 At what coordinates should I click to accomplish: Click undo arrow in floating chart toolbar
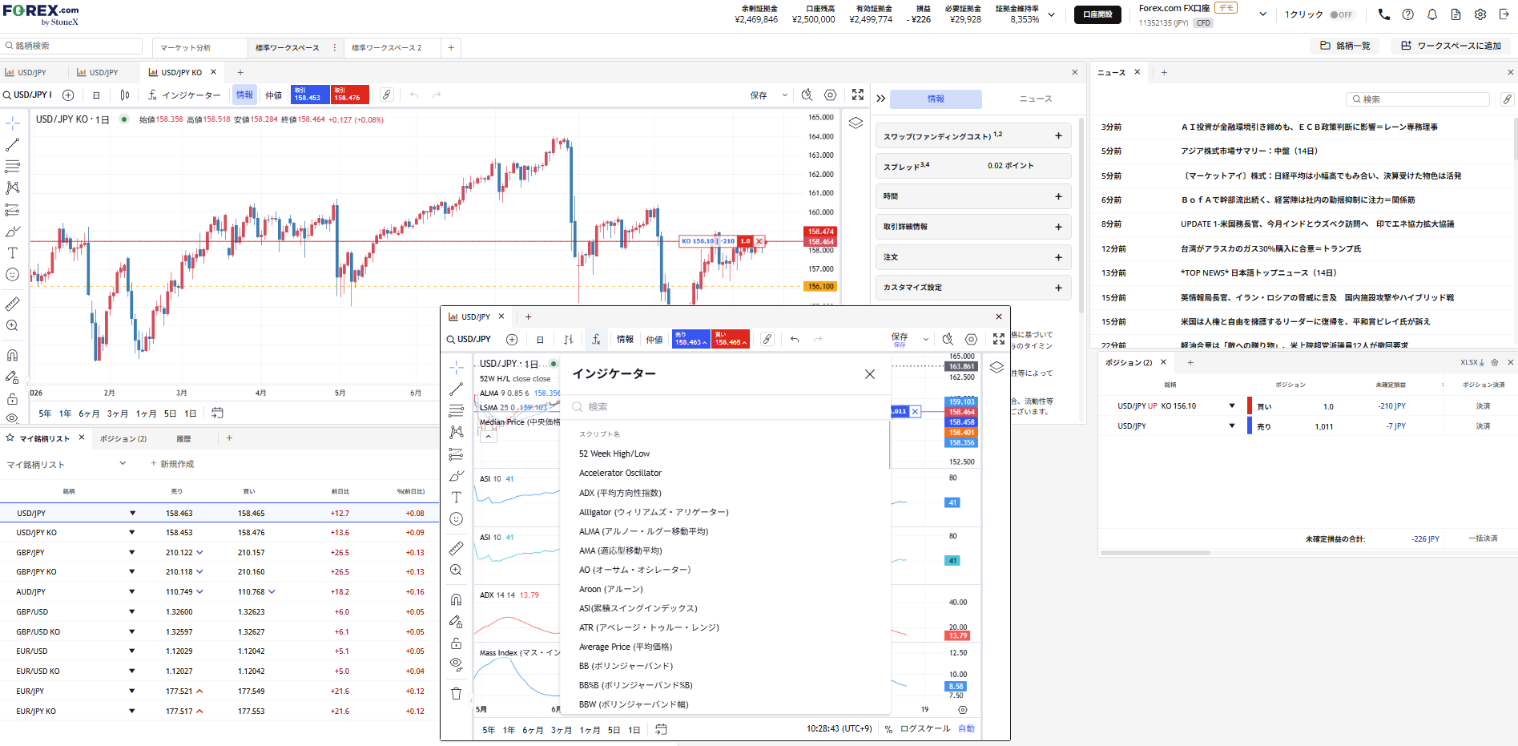coord(795,339)
